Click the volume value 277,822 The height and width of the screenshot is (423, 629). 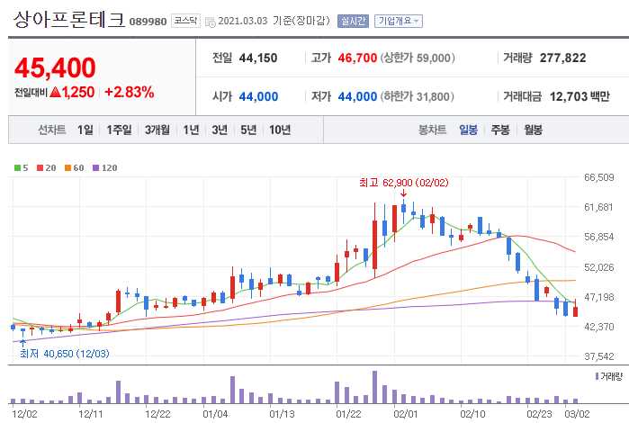(x=562, y=58)
